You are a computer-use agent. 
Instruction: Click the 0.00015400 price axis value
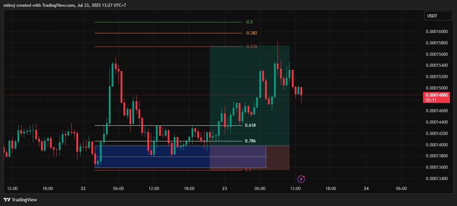point(437,66)
